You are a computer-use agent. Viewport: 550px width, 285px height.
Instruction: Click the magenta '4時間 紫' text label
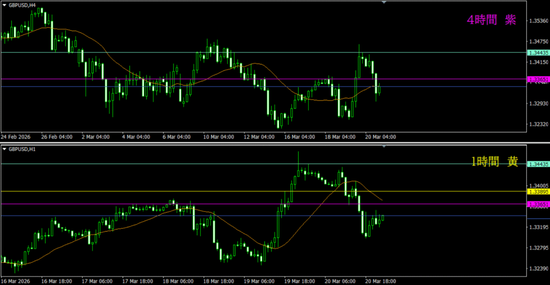(x=491, y=20)
